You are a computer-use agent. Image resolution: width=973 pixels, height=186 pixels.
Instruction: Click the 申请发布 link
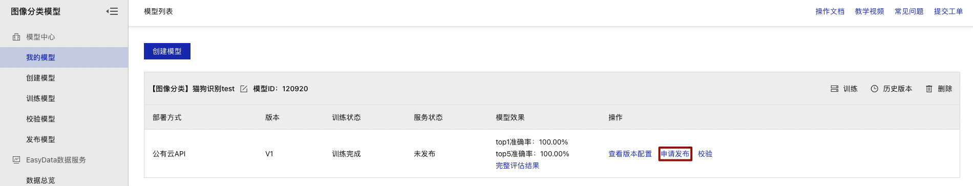[x=675, y=154]
